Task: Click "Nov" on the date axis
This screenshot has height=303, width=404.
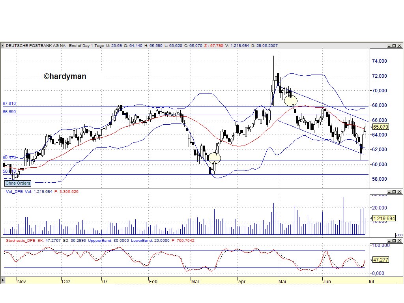Action: pos(22,282)
